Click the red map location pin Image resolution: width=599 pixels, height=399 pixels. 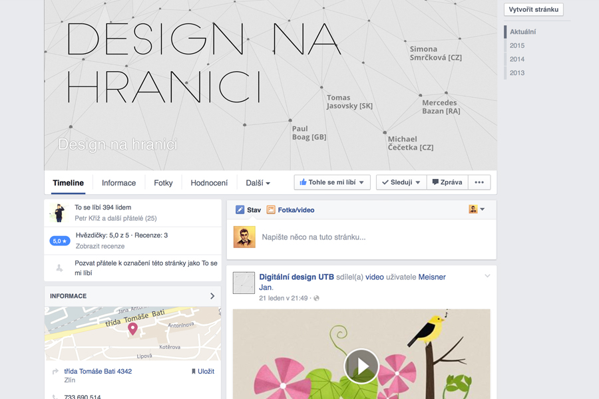click(x=132, y=329)
